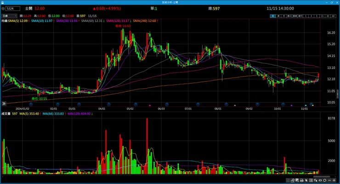The width and height of the screenshot is (340, 184).
Task: Click the magenta triangle marker after 10/01
Action: 291,106
